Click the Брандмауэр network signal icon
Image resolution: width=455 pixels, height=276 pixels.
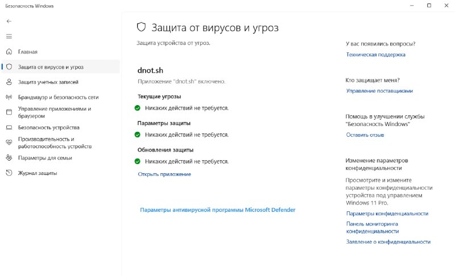(x=9, y=97)
